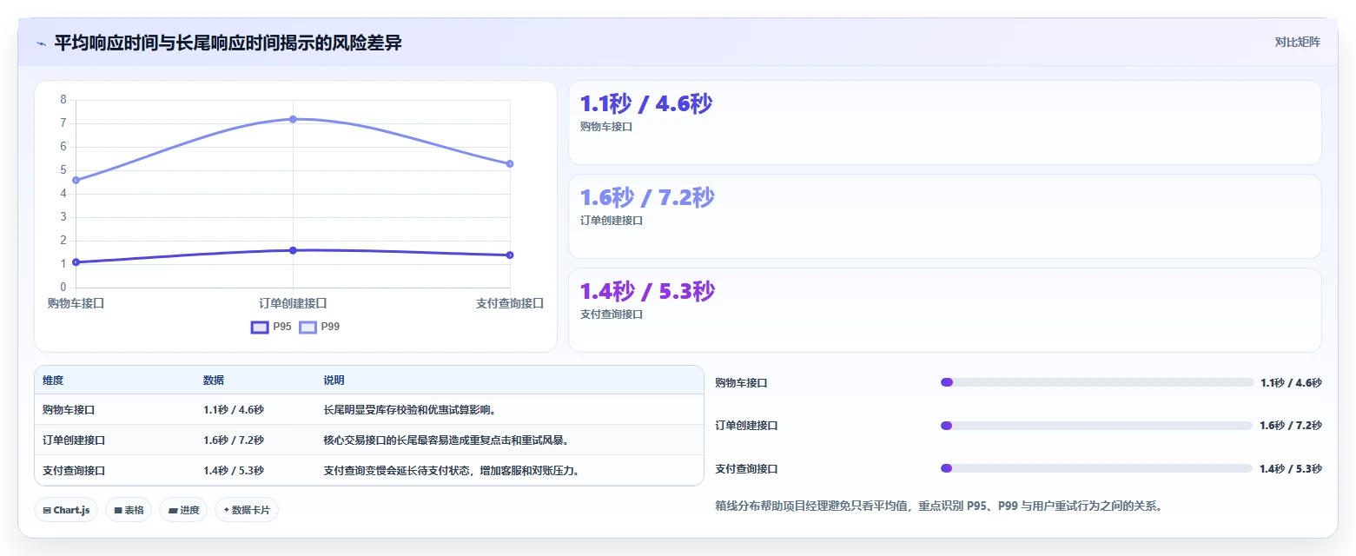Click P99 data point for 订单创建接口
Image resolution: width=1356 pixels, height=556 pixels.
[x=293, y=119]
